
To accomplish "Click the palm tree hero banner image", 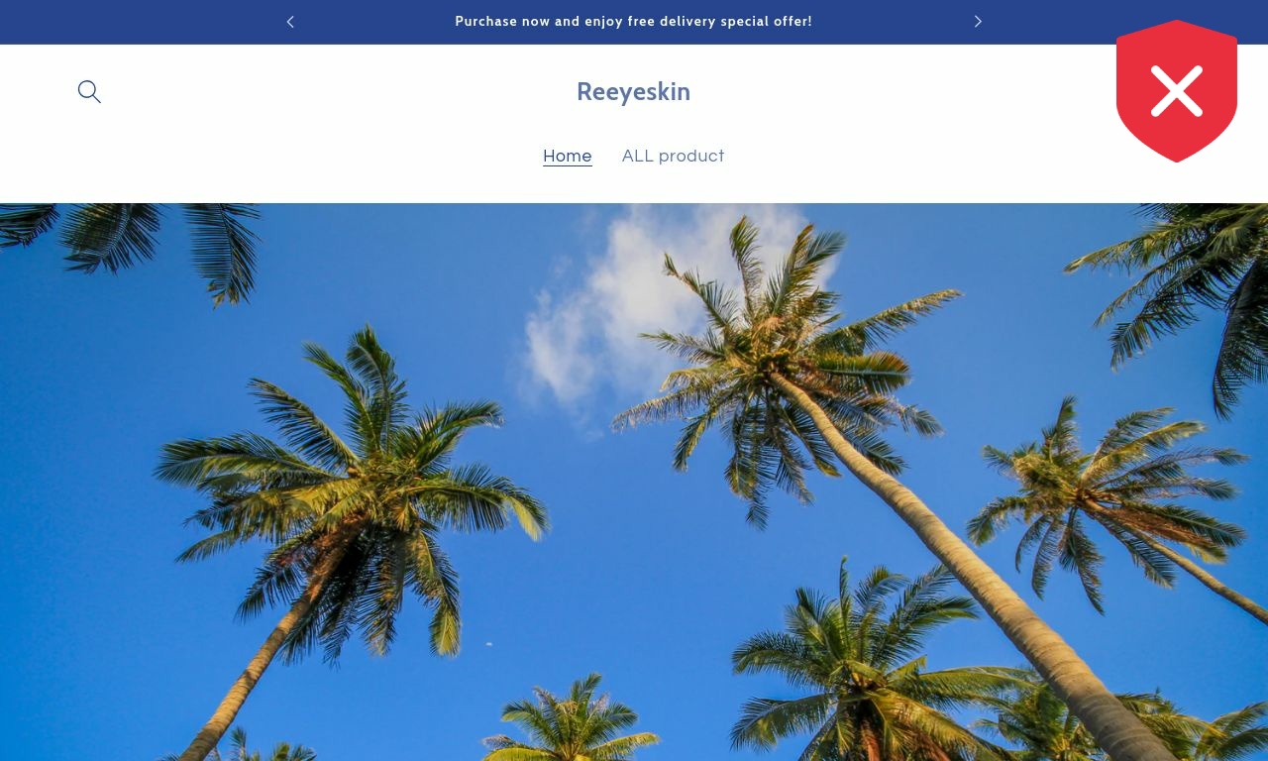I will point(634,483).
